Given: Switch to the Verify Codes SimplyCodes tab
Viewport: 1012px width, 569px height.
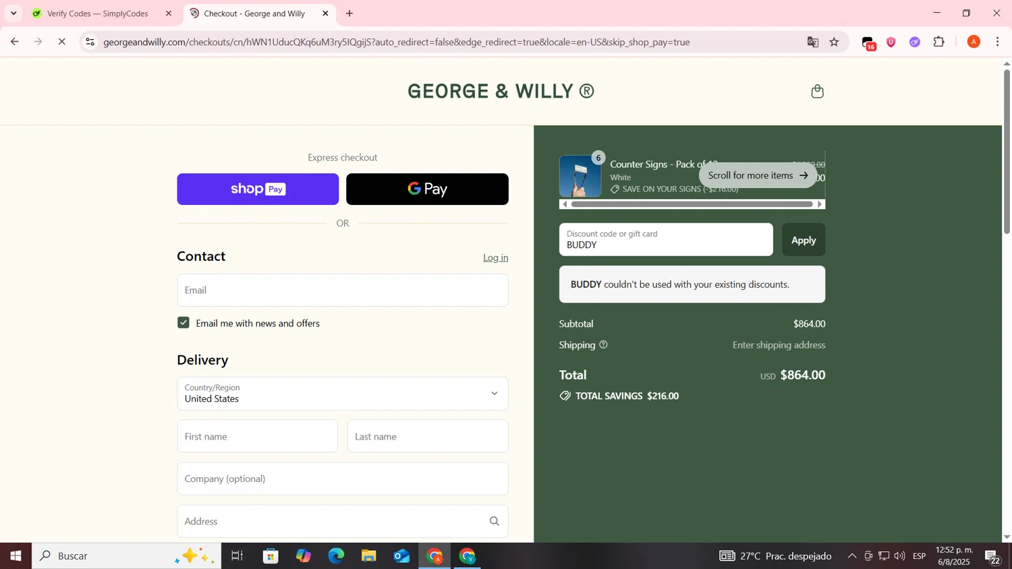Looking at the screenshot, I should click(x=98, y=13).
